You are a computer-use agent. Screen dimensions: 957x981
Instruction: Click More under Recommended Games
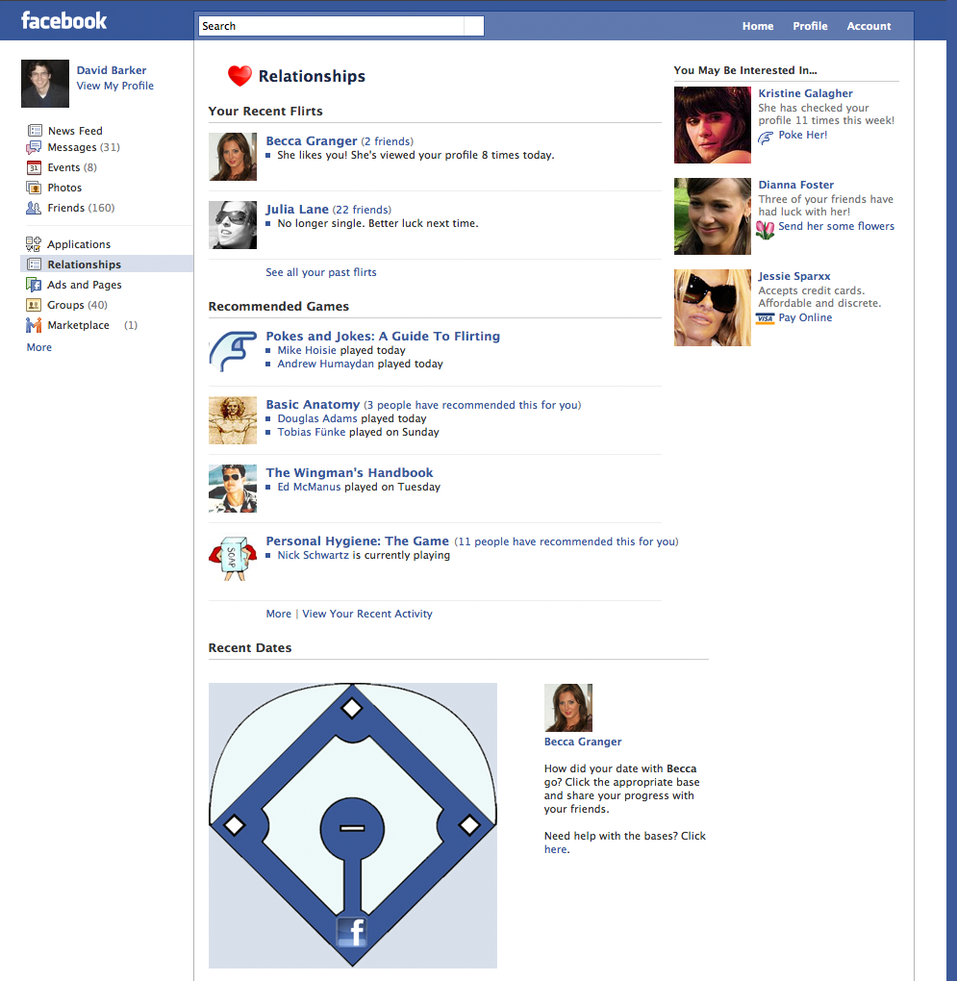click(x=278, y=614)
